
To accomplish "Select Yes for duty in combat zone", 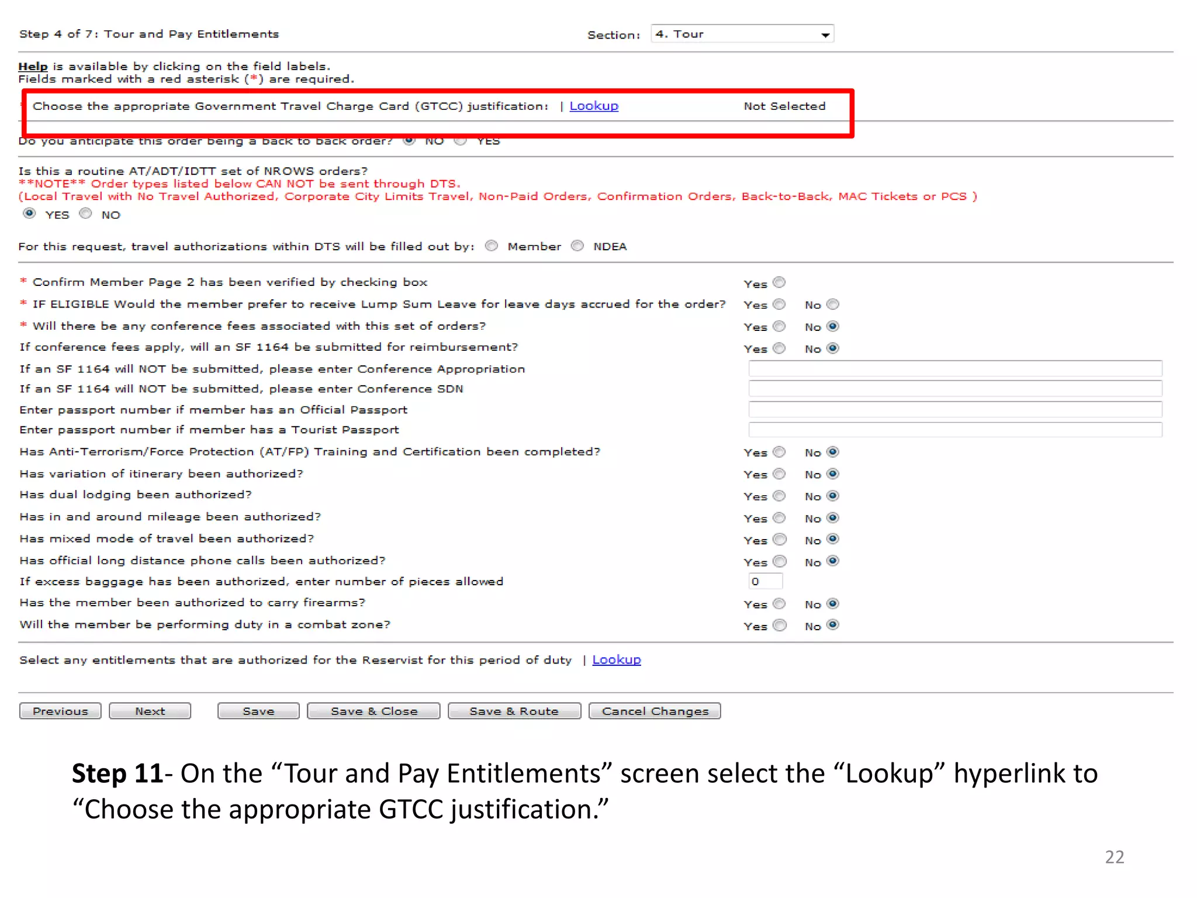I will click(x=779, y=625).
